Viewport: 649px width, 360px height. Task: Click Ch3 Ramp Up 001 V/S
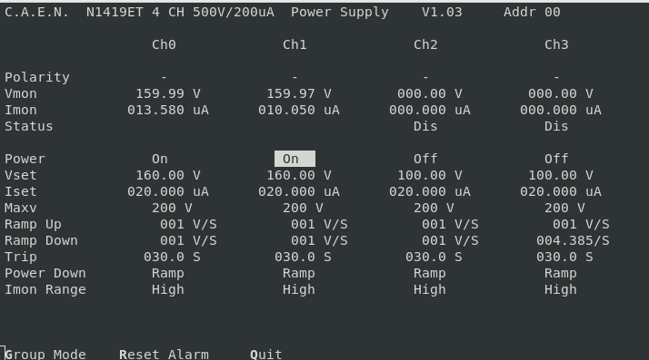click(x=581, y=224)
